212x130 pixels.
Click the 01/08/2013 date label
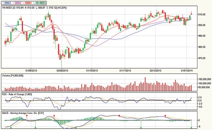pos(31,70)
